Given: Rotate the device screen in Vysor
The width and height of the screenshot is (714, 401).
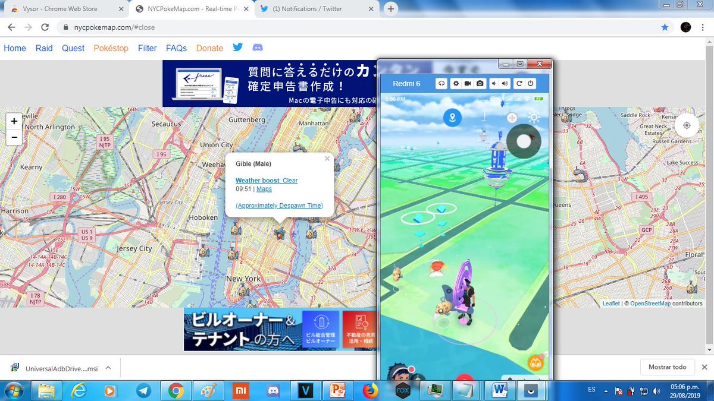Looking at the screenshot, I should pyautogui.click(x=519, y=83).
